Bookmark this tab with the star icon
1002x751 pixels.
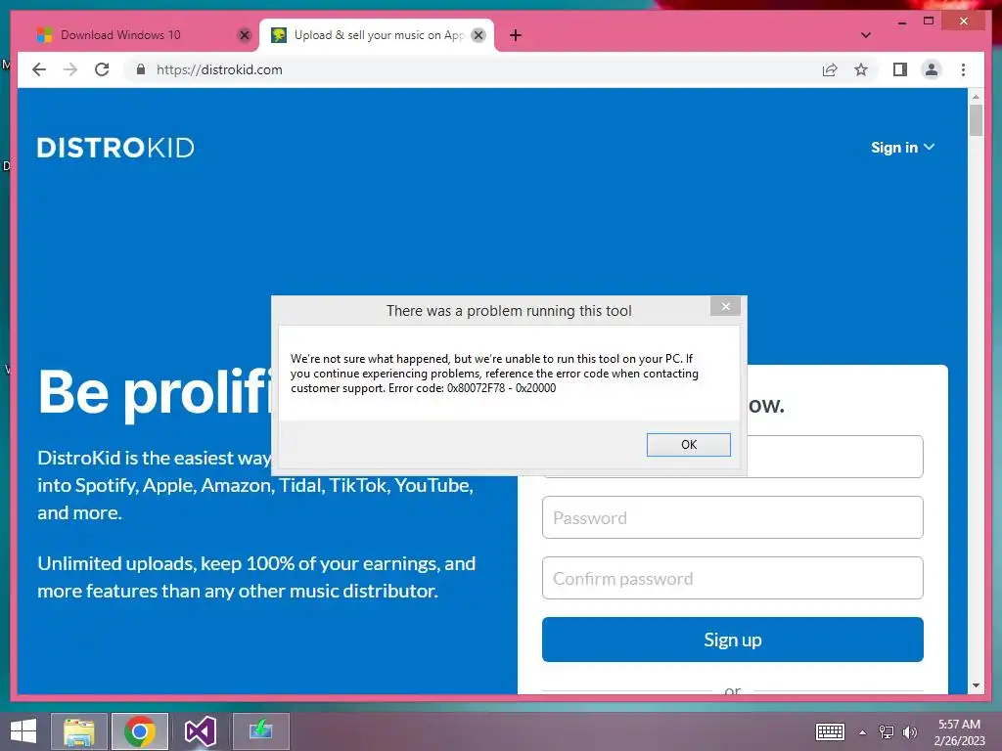(861, 69)
